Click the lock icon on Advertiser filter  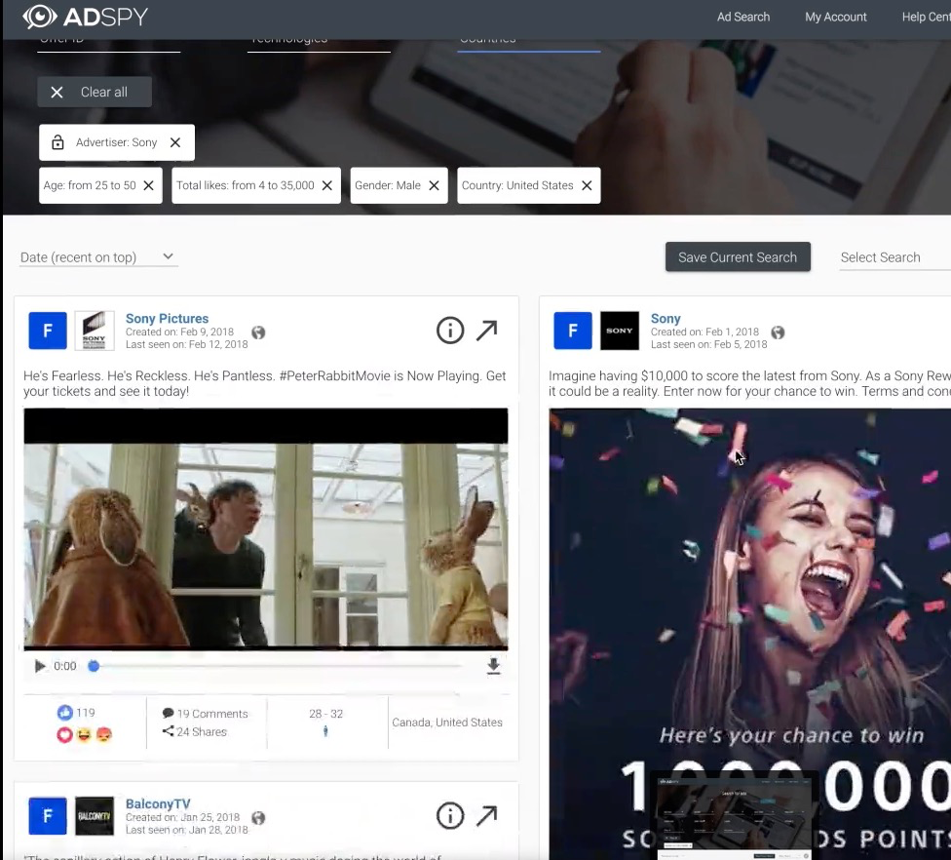tap(57, 142)
